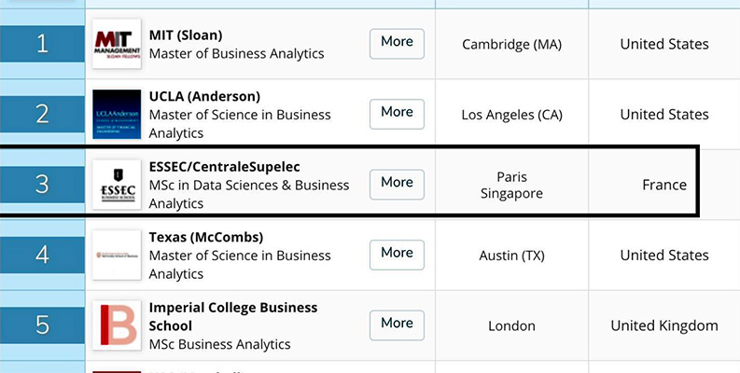Open the UCLA (Anderson) school name
The width and height of the screenshot is (740, 373).
click(x=204, y=96)
